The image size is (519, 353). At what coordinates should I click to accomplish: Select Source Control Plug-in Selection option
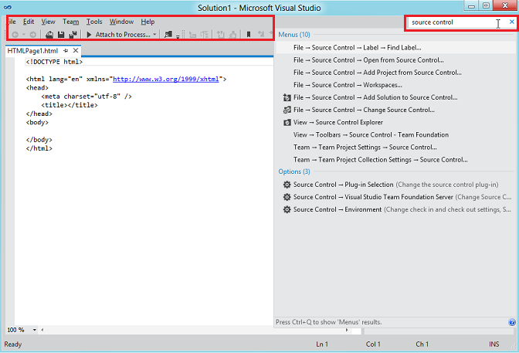tap(343, 185)
